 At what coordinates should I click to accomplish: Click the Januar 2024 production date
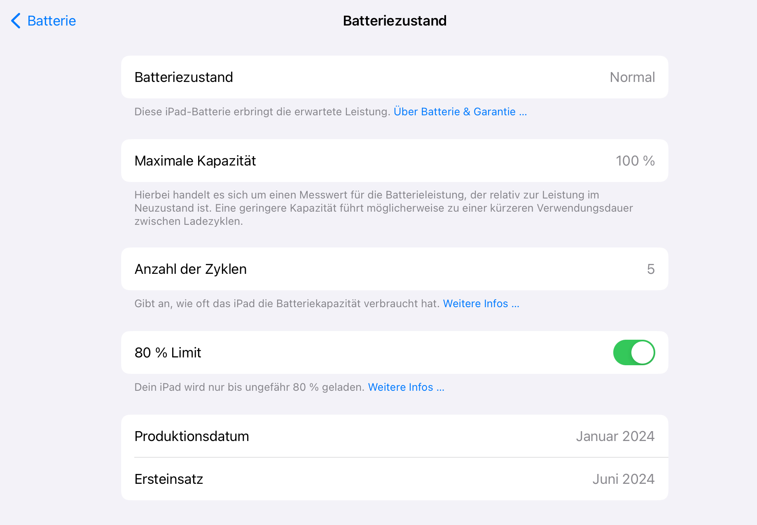point(615,436)
